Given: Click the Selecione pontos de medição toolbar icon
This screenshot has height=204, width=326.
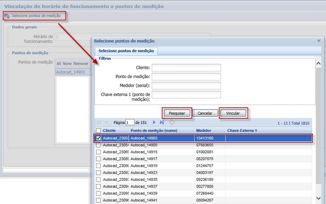Looking at the screenshot, I should [7, 16].
